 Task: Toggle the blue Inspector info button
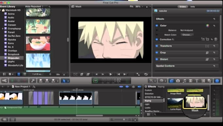click(x=217, y=81)
